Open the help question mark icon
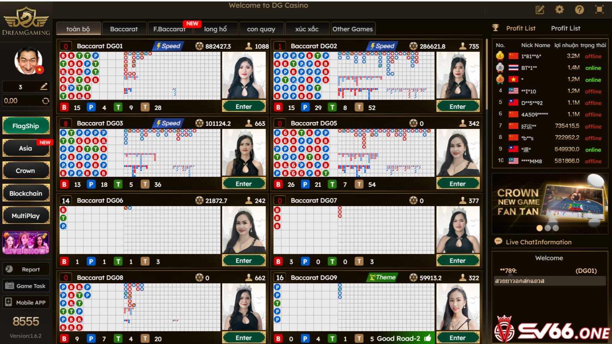612x344 pixels. [x=579, y=10]
